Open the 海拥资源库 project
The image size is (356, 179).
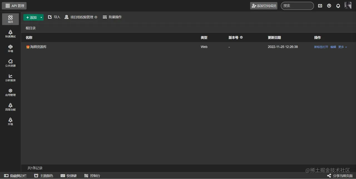coord(38,47)
